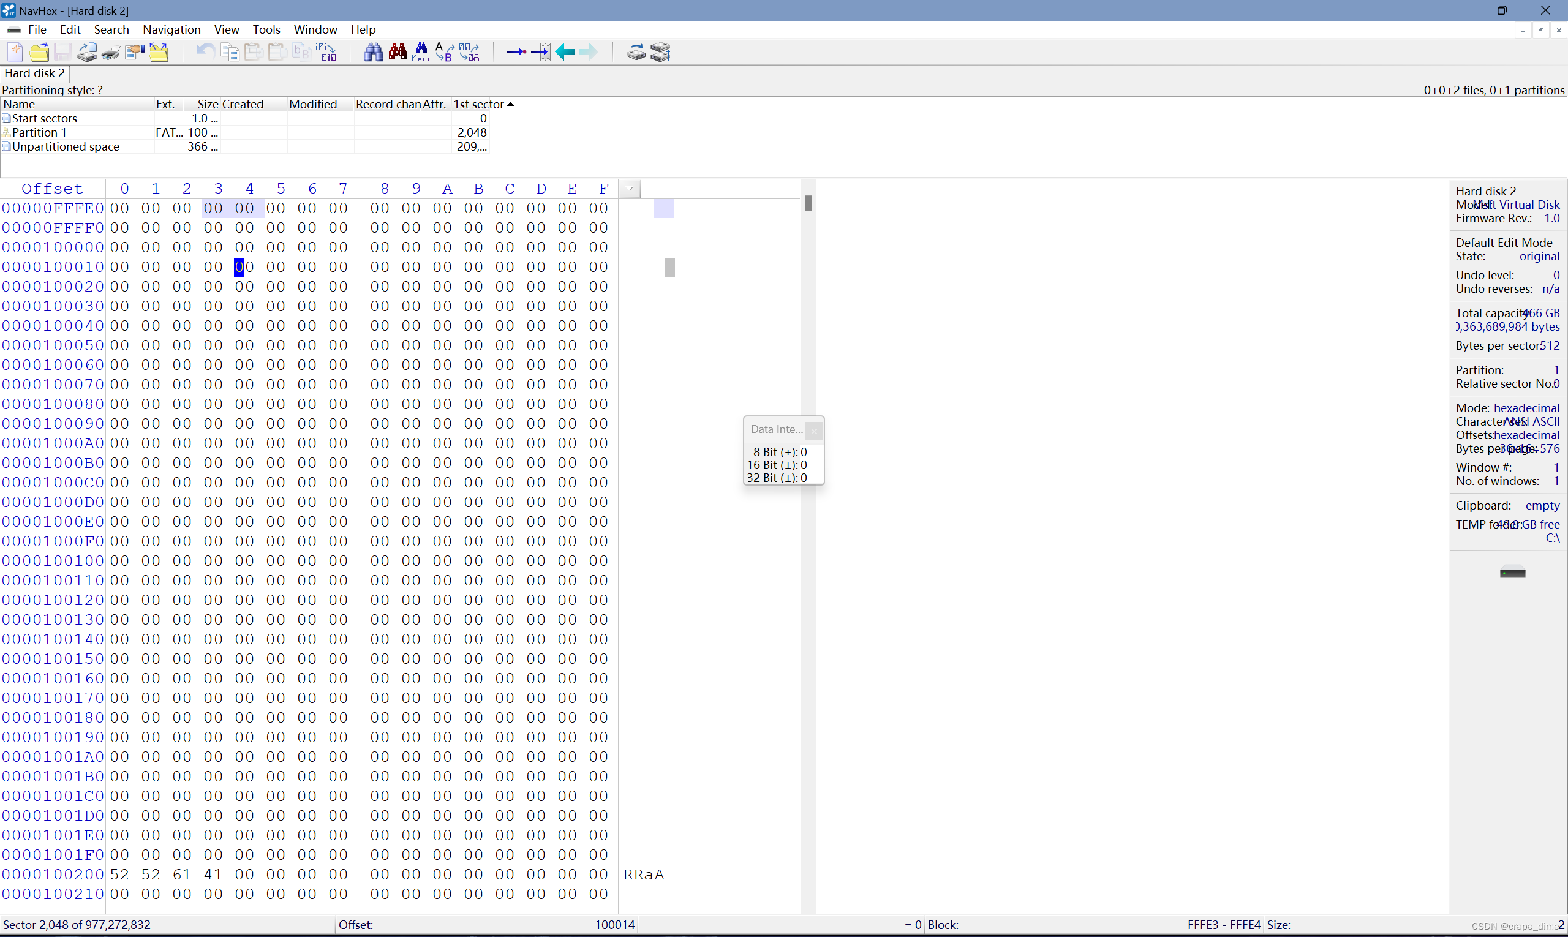Image resolution: width=1568 pixels, height=937 pixels.
Task: Close the Data Interpreter popup
Action: tap(814, 431)
